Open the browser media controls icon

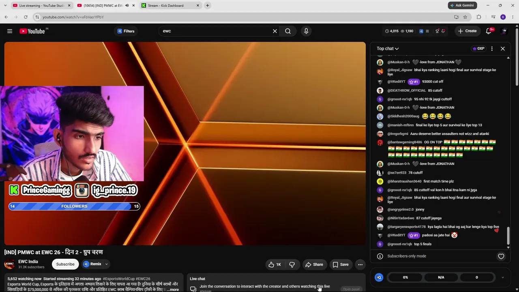click(493, 17)
